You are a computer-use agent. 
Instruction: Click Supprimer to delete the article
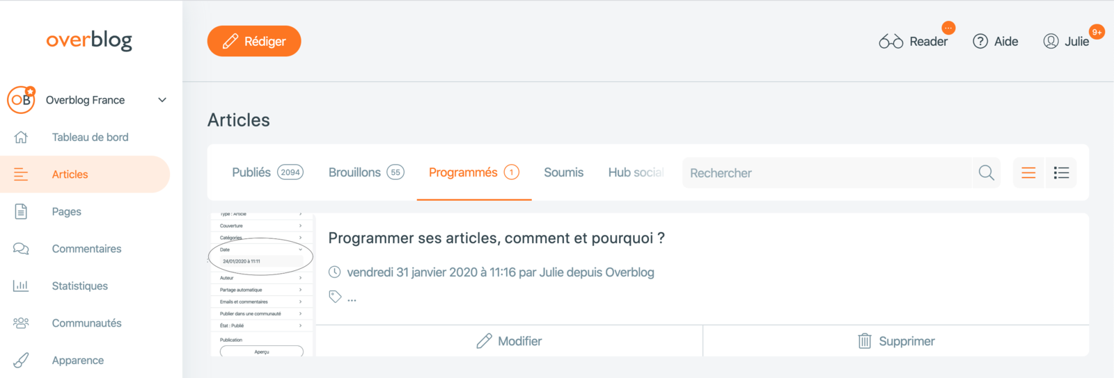point(896,341)
